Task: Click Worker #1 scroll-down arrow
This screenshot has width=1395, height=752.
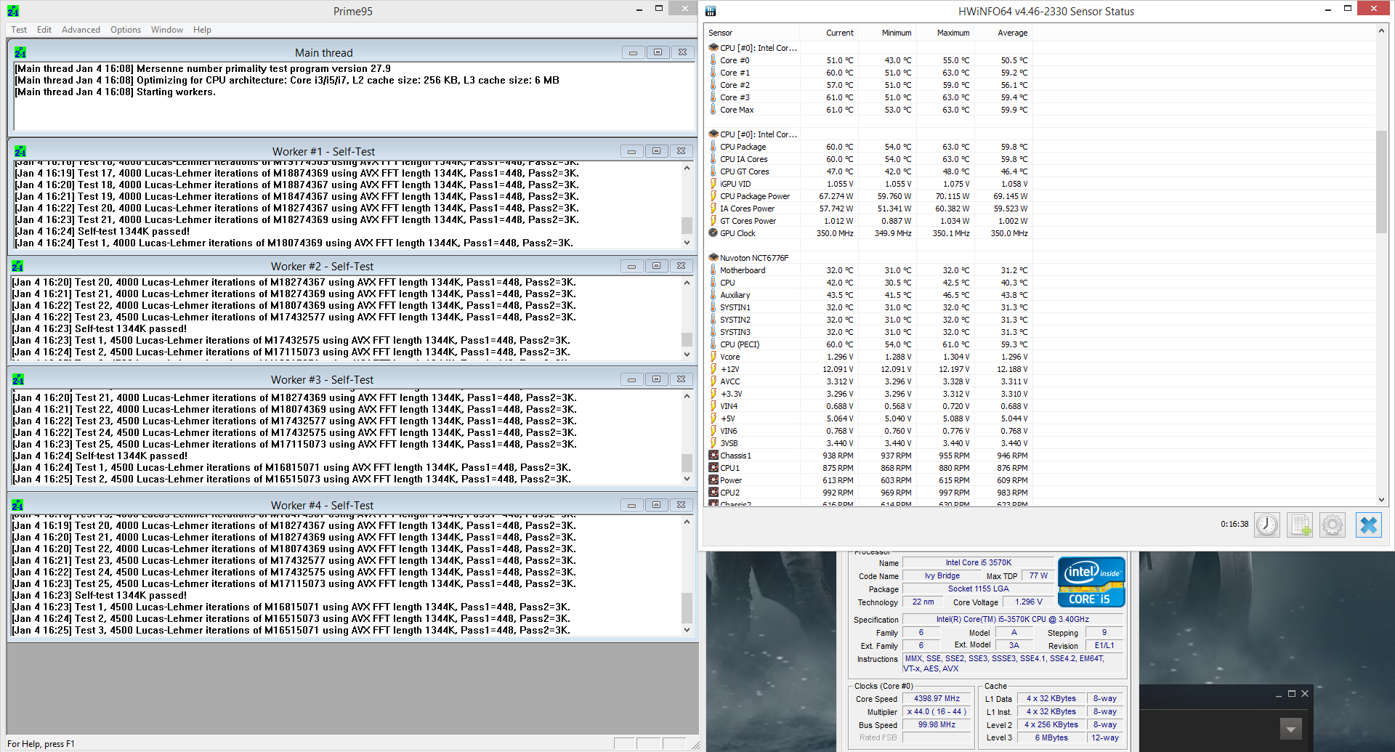Action: pos(687,243)
